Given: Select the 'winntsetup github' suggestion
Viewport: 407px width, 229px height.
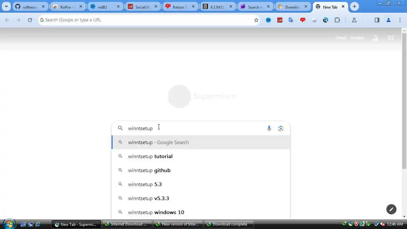Looking at the screenshot, I should pyautogui.click(x=201, y=170).
